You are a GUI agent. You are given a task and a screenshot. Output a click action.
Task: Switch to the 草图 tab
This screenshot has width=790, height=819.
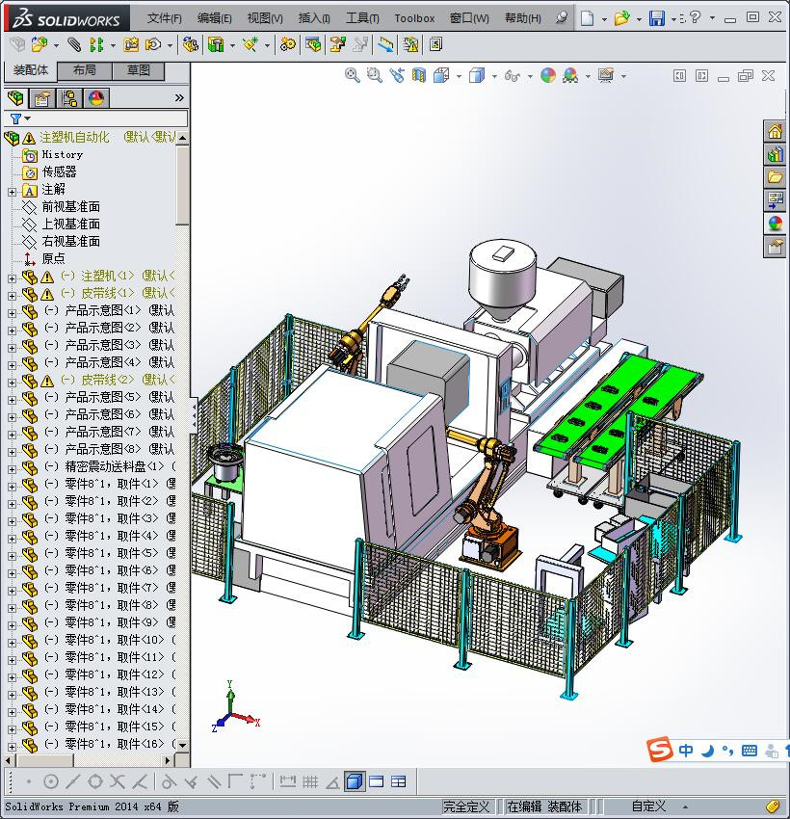(139, 70)
